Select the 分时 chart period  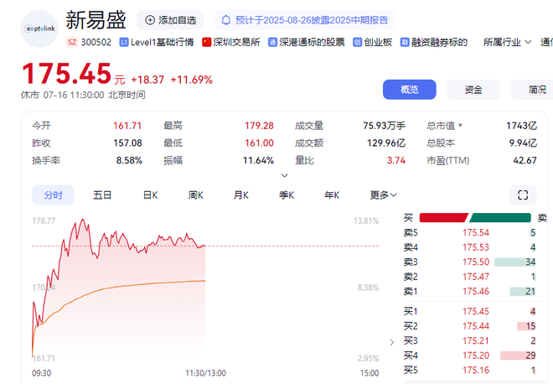click(53, 195)
